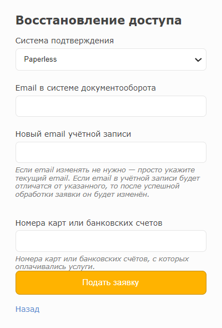
Task: Go back via the Назад link
Action: click(x=27, y=309)
